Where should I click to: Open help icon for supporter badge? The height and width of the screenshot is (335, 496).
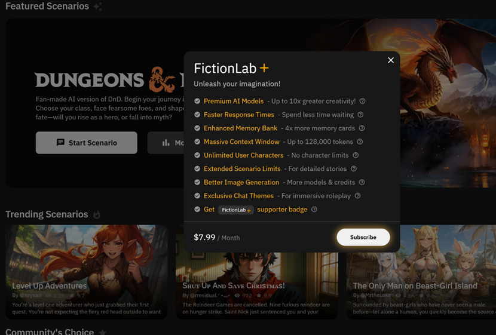(314, 209)
